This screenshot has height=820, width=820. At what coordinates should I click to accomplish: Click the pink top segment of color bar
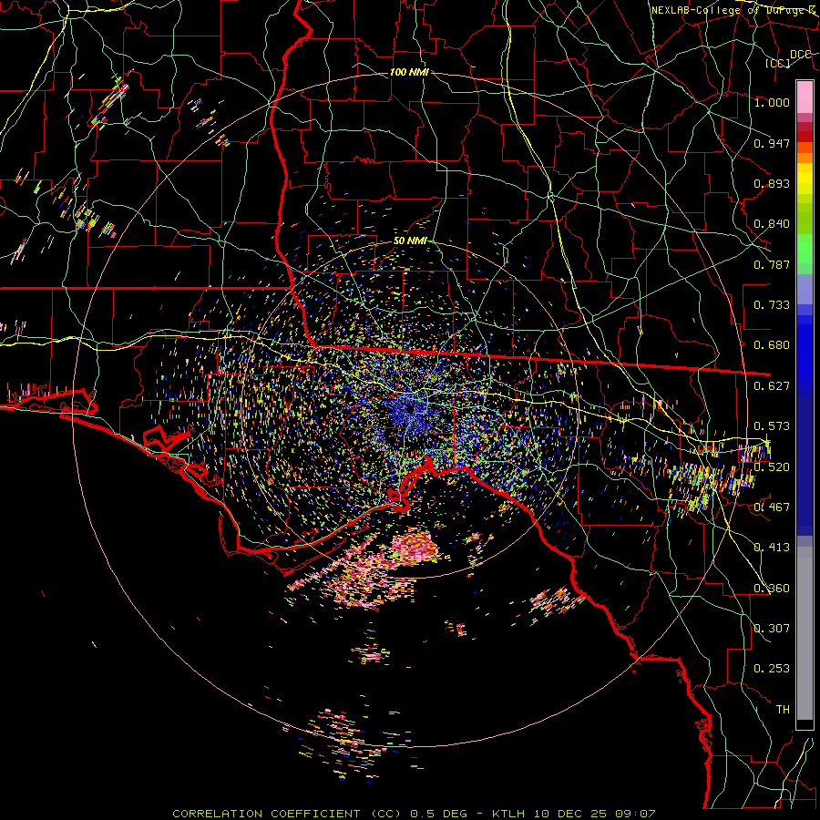(x=805, y=97)
